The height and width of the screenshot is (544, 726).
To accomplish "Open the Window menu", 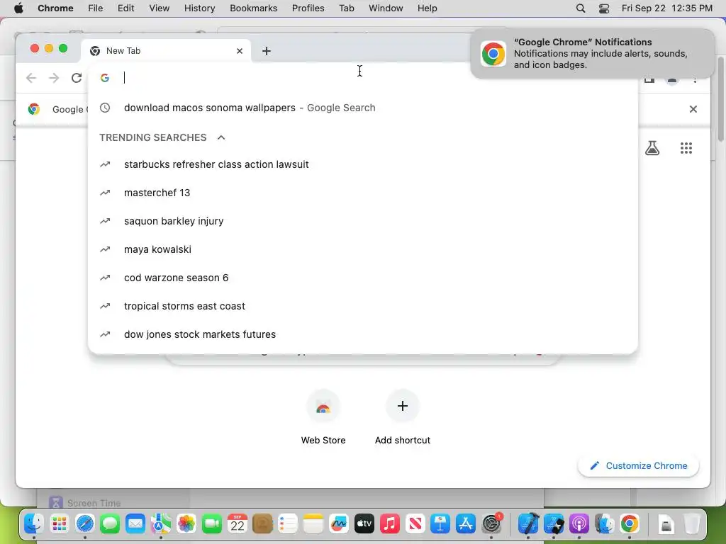I will 386,8.
